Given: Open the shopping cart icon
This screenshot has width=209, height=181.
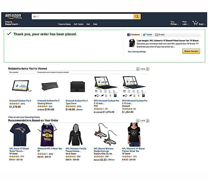Looking at the screenshot, I should pos(195,23).
